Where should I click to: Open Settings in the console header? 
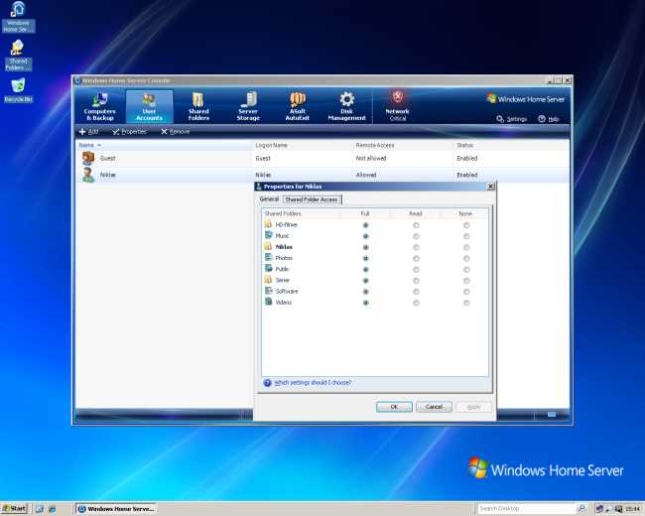point(511,119)
